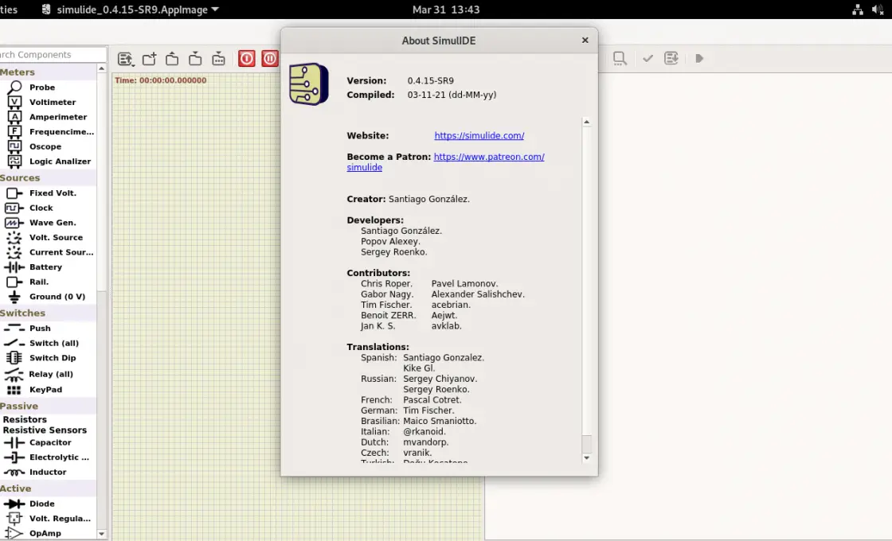The height and width of the screenshot is (541, 892).
Task: Collapse the Passive category
Action: pos(19,407)
